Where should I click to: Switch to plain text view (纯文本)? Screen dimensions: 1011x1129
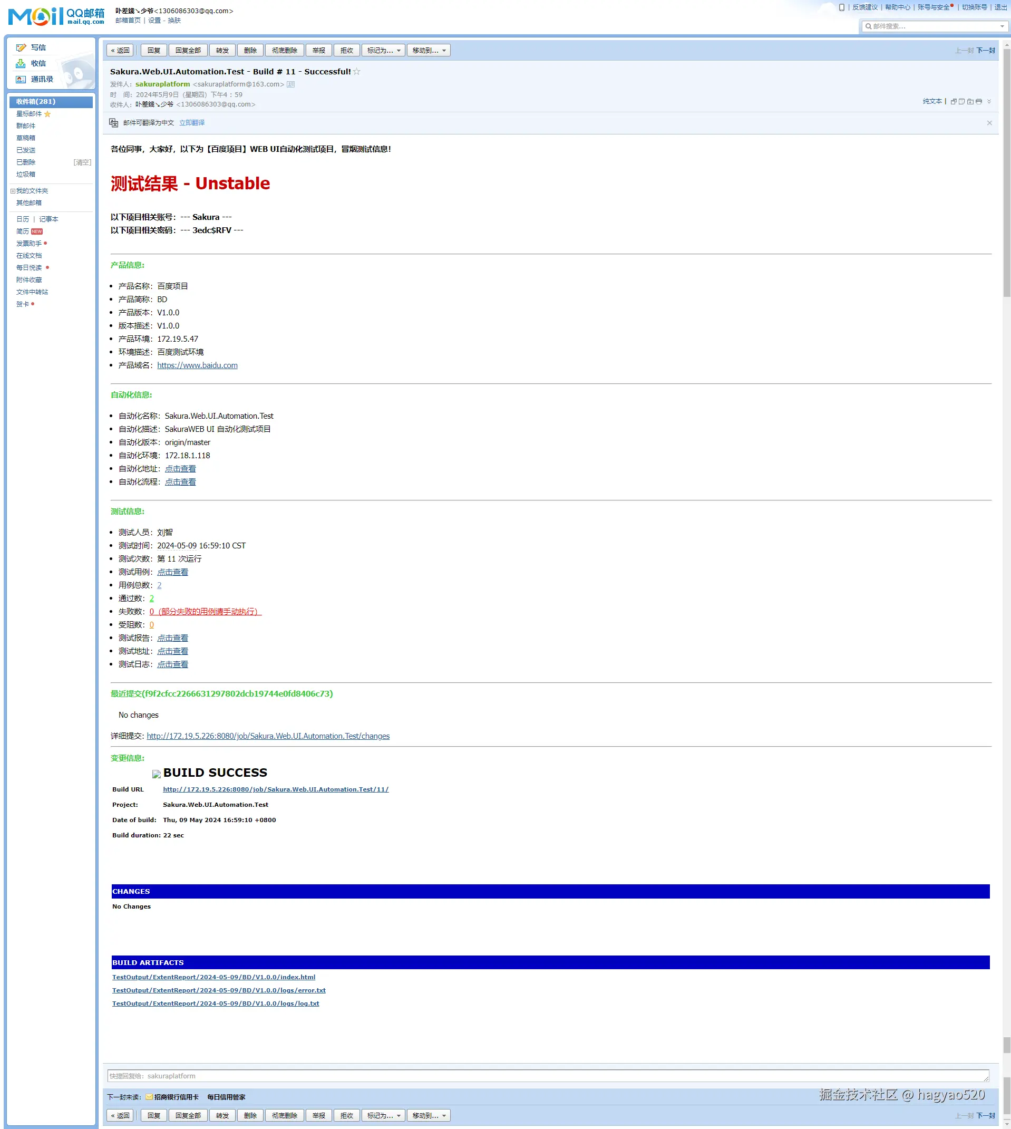pyautogui.click(x=932, y=102)
